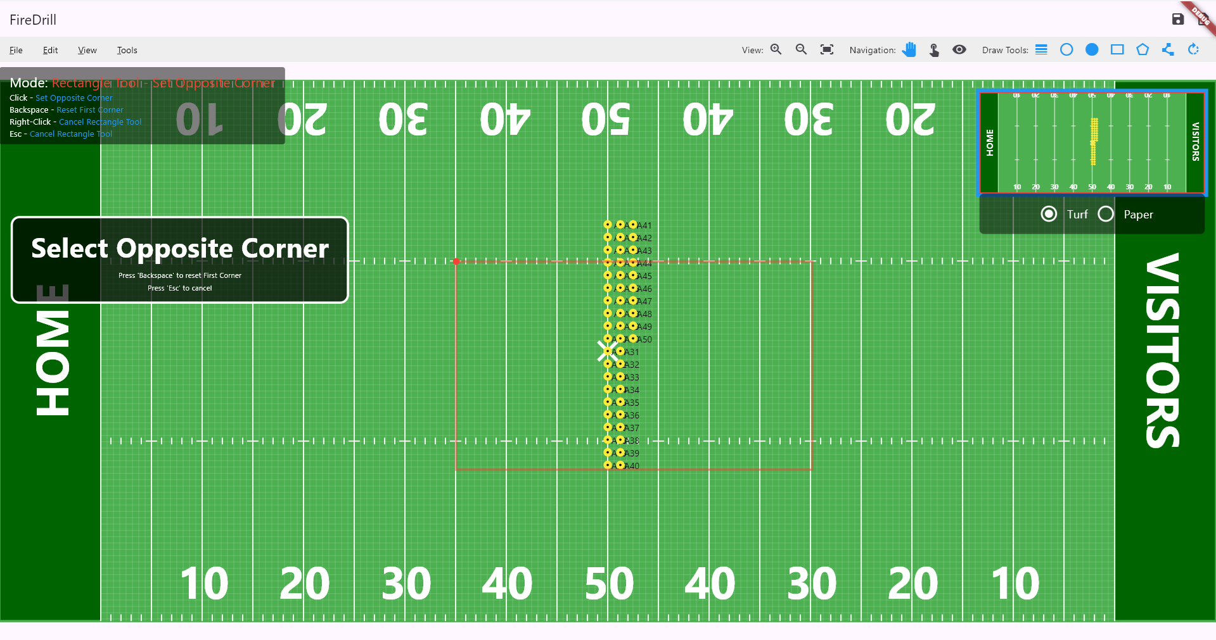The image size is (1216, 640).
Task: Select the connected-path draw tool
Action: coord(1168,49)
